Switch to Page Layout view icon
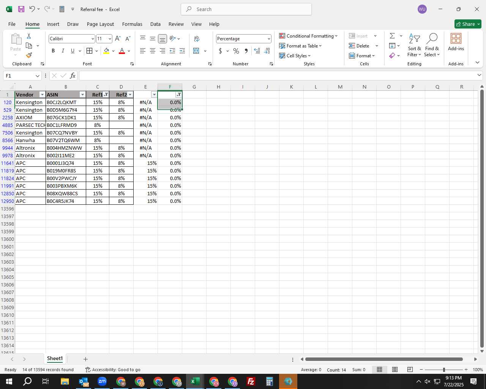This screenshot has width=486, height=389. point(395,370)
